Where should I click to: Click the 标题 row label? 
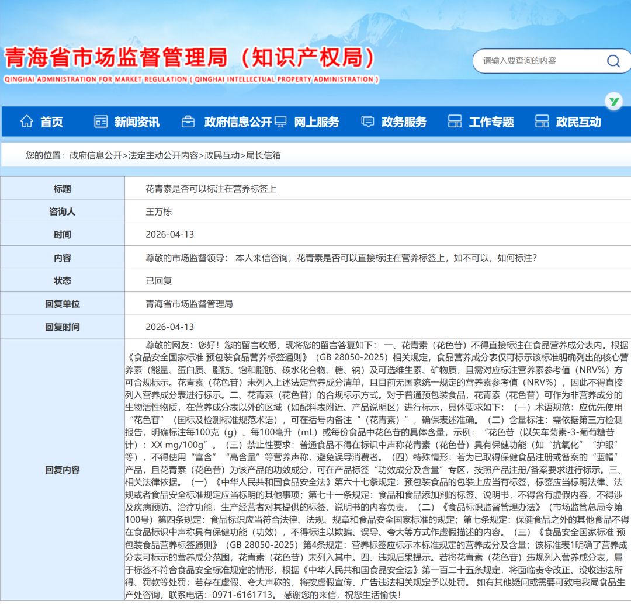[x=63, y=189]
